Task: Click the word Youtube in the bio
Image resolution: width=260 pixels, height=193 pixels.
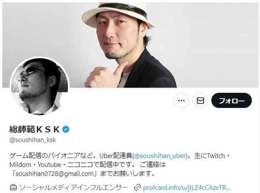Action: pyautogui.click(x=49, y=165)
